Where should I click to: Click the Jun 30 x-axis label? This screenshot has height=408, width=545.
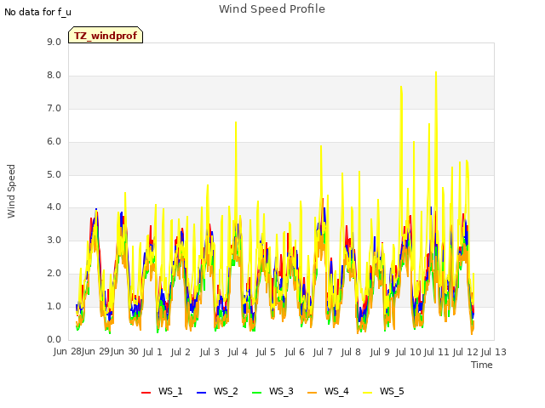pyautogui.click(x=124, y=352)
